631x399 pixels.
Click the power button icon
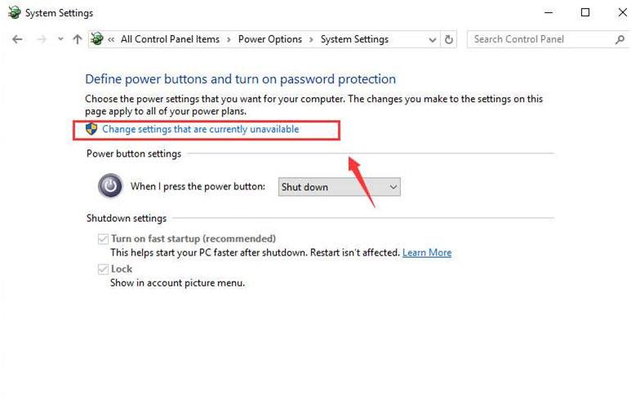[x=110, y=186]
